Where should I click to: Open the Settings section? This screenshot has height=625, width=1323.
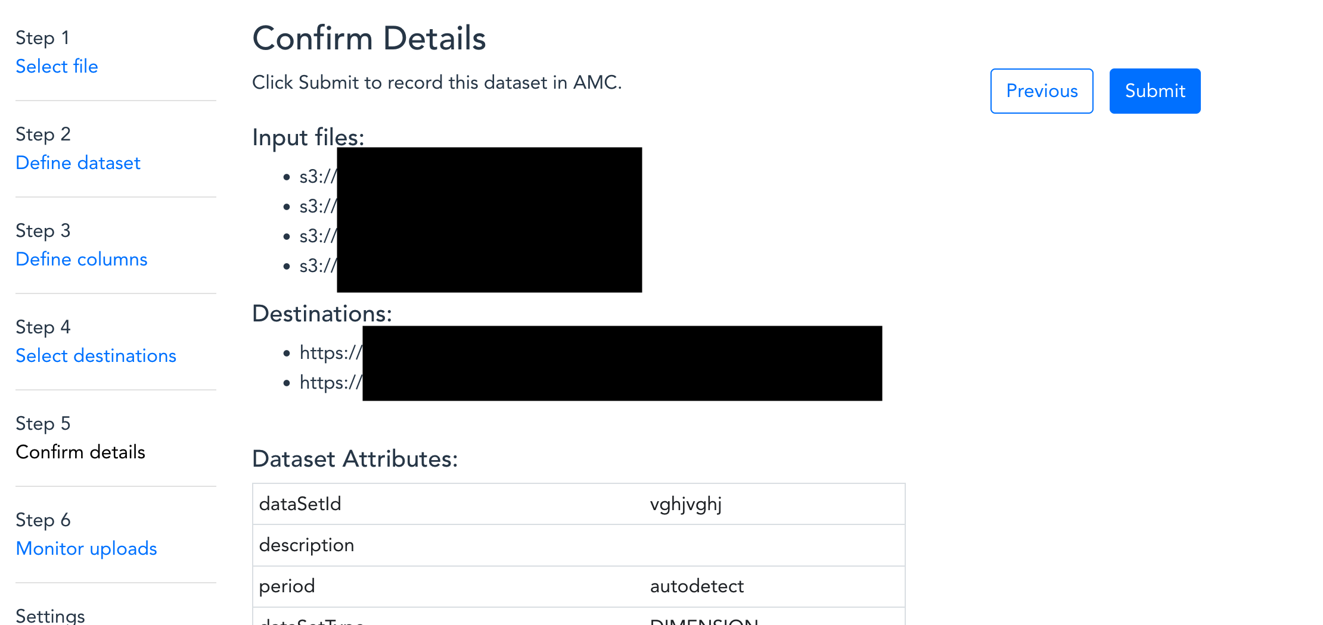[x=50, y=615]
